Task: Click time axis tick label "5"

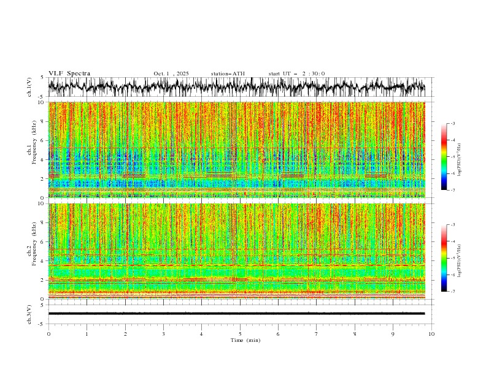Action: (x=240, y=334)
